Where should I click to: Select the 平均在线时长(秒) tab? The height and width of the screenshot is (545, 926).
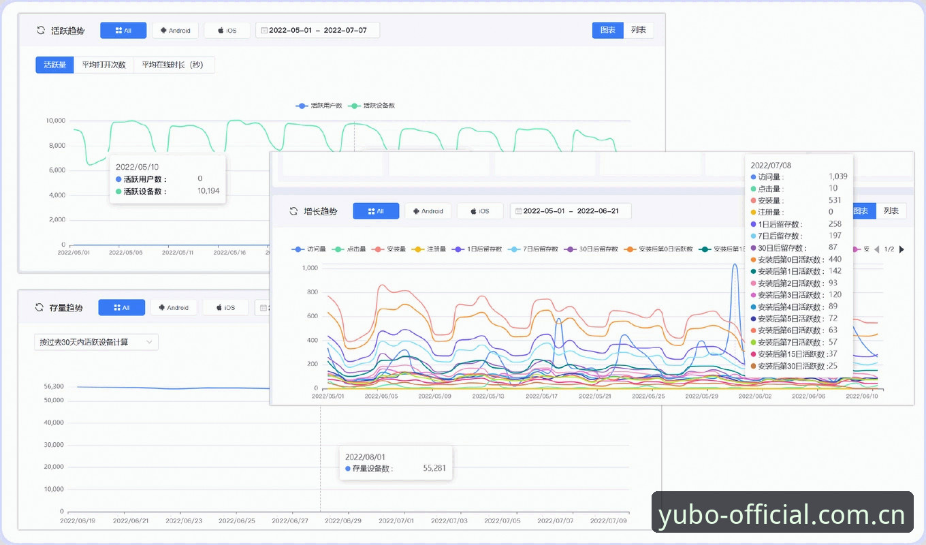174,65
